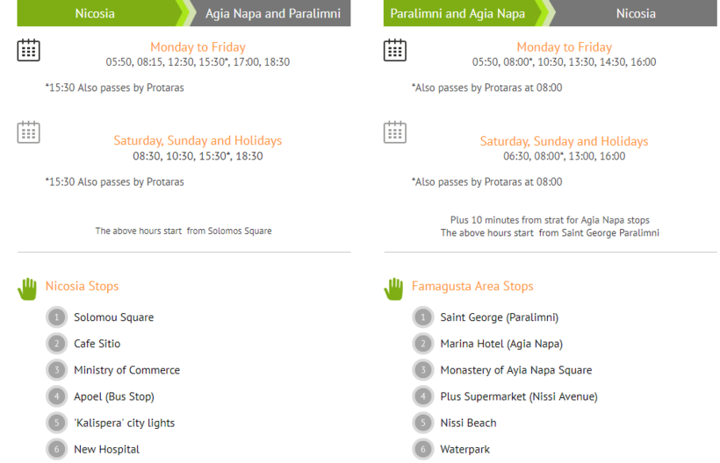The image size is (720, 463).
Task: Click the number 1 badge for Solomou Square
Action: 56,317
